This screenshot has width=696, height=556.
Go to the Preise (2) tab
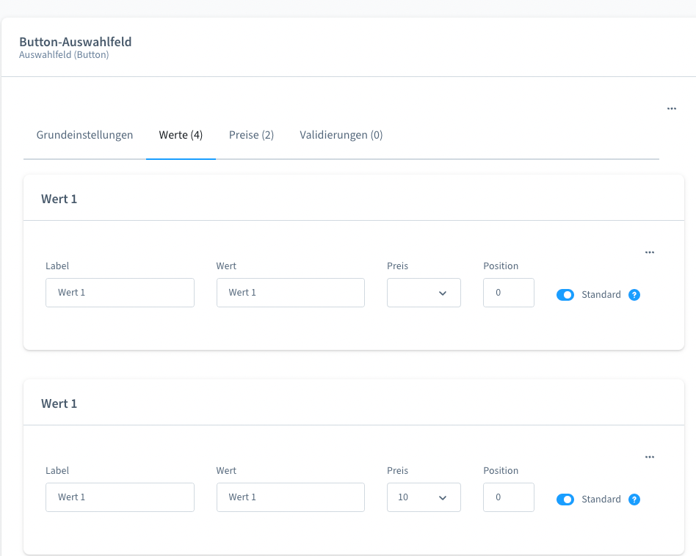[x=251, y=135]
